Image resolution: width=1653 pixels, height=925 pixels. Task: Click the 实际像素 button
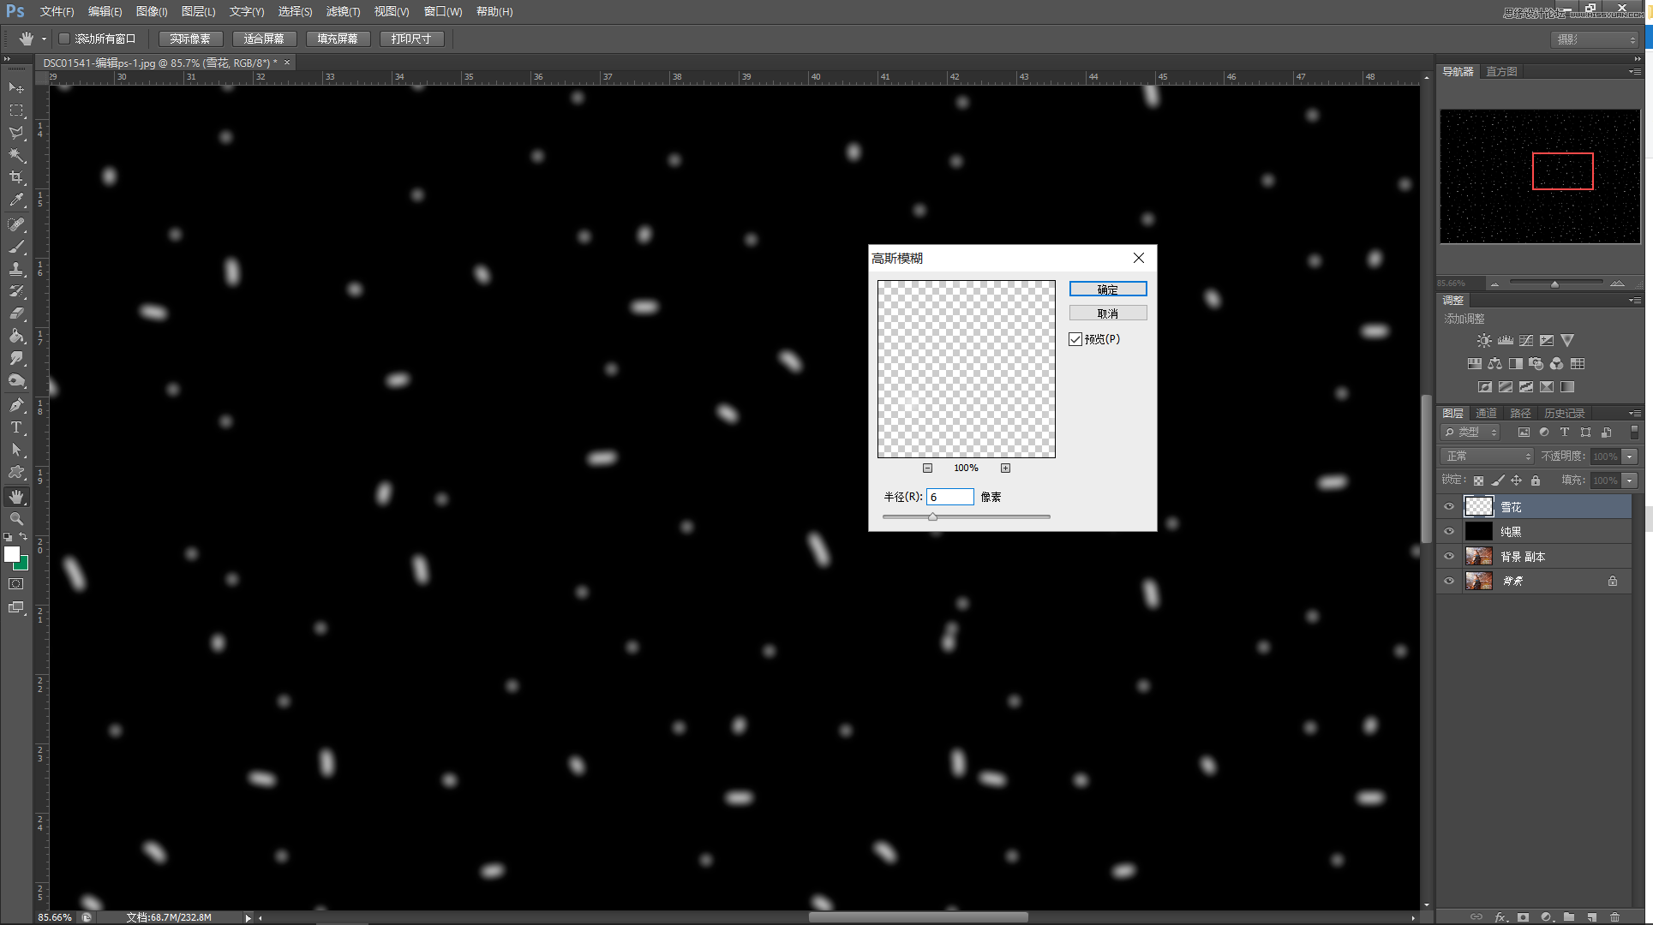coord(190,39)
